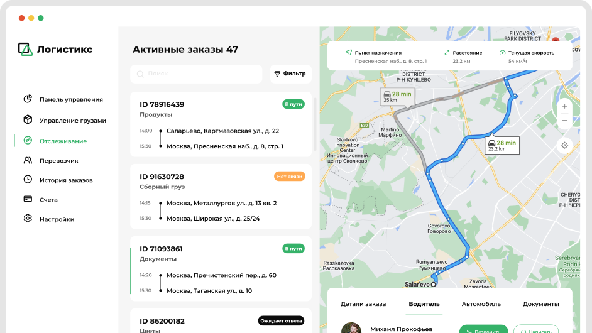The width and height of the screenshot is (592, 333).
Task: Click address Москва, Пречистенский пер., д. 60
Action: [x=222, y=275]
